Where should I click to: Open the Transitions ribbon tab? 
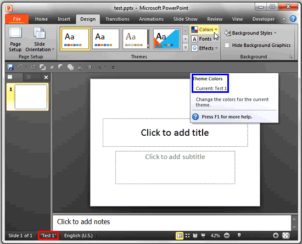pyautogui.click(x=118, y=19)
